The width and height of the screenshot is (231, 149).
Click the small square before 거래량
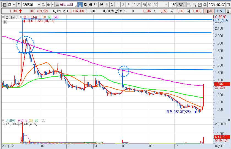coord(3,120)
